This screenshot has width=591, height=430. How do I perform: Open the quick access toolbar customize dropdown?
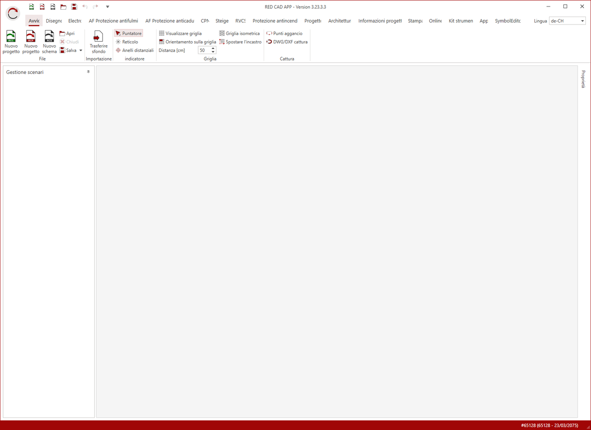pos(108,7)
